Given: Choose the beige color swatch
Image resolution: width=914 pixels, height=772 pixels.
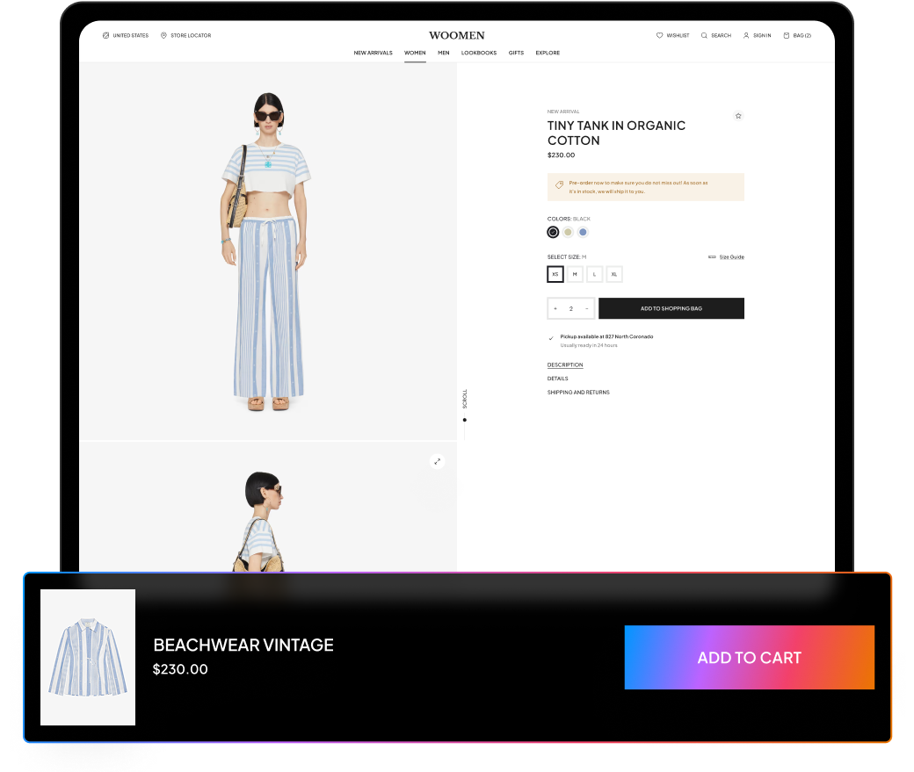Looking at the screenshot, I should point(569,233).
